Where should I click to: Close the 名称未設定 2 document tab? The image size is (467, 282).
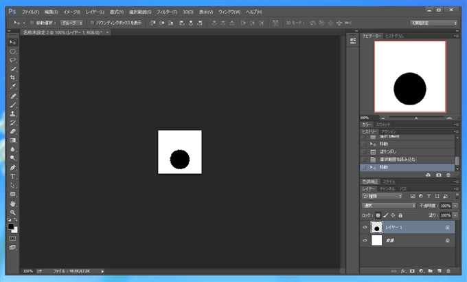(107, 32)
